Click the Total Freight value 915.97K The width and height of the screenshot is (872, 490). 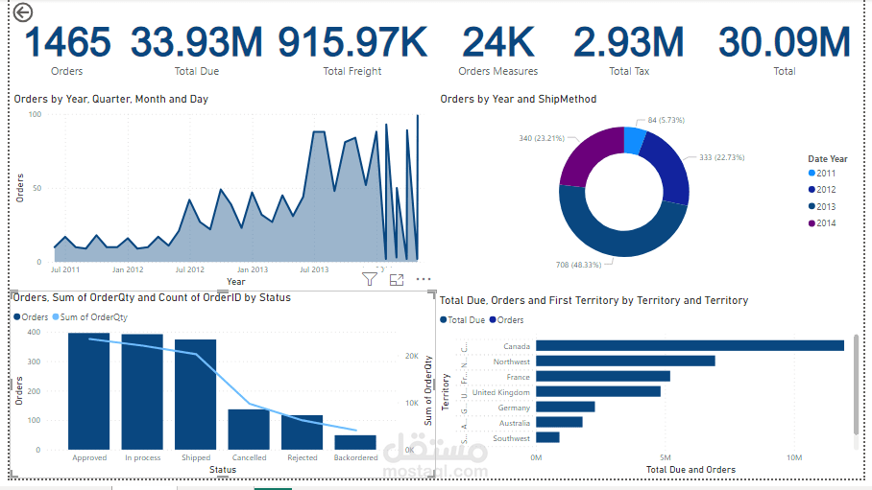point(352,42)
